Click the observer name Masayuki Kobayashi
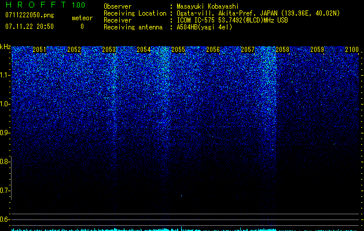The width and height of the screenshot is (364, 231). click(x=208, y=6)
